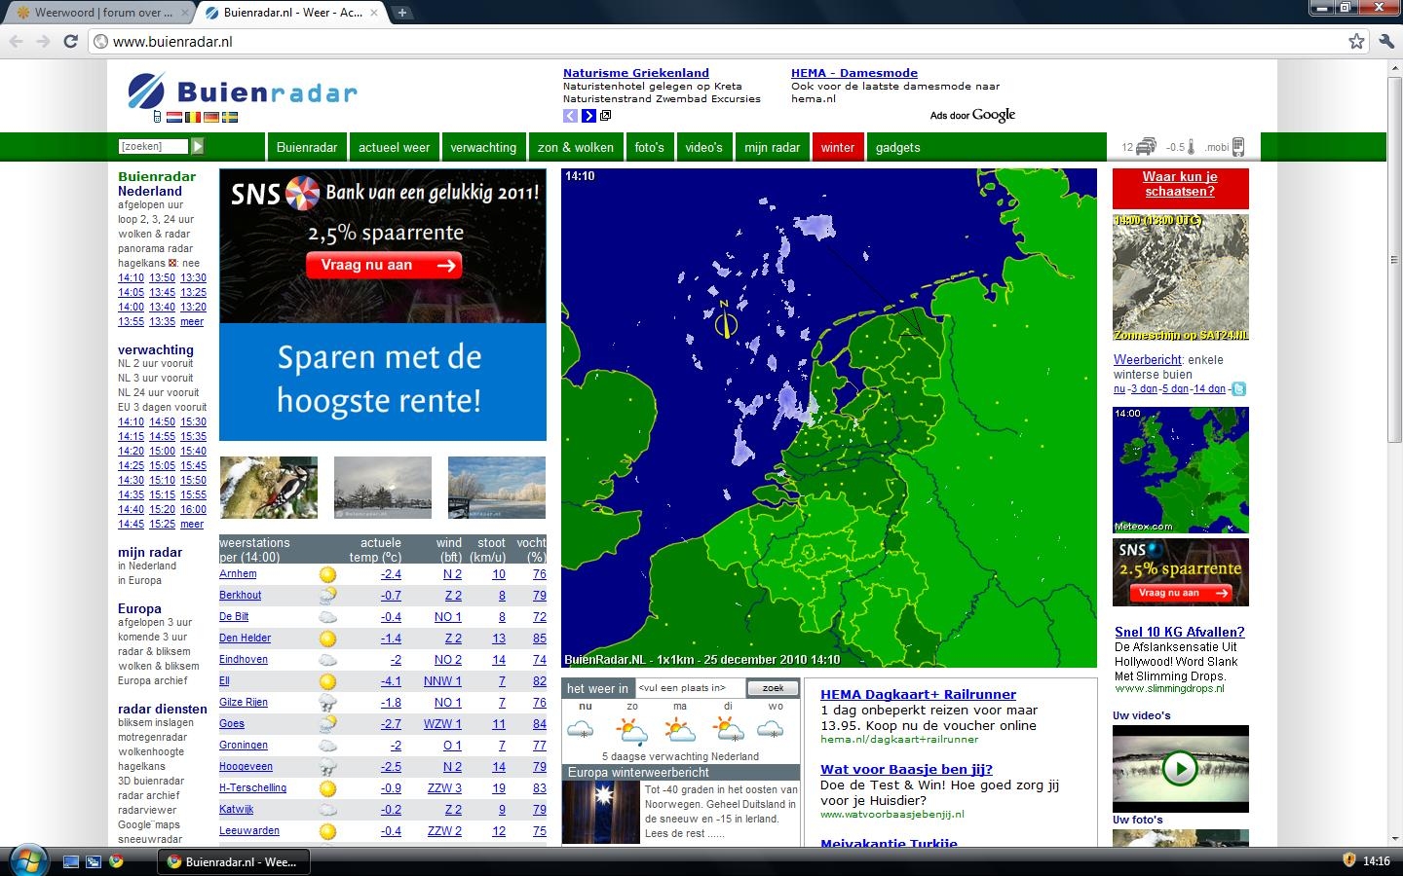The width and height of the screenshot is (1403, 876).
Task: Go back in browser history
Action: coord(16,41)
